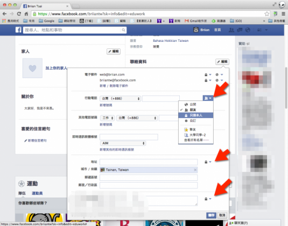Open the address privacy lock dropdown
This screenshot has width=288, height=226.
click(208, 162)
